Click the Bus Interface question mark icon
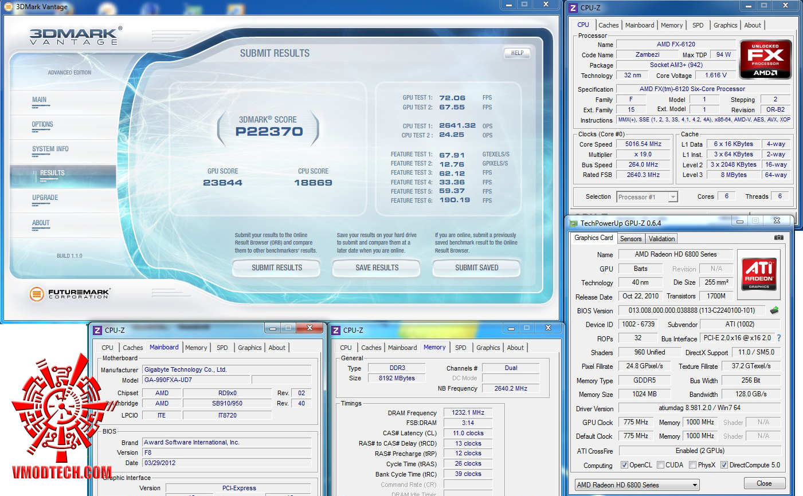The image size is (803, 496). [x=779, y=338]
